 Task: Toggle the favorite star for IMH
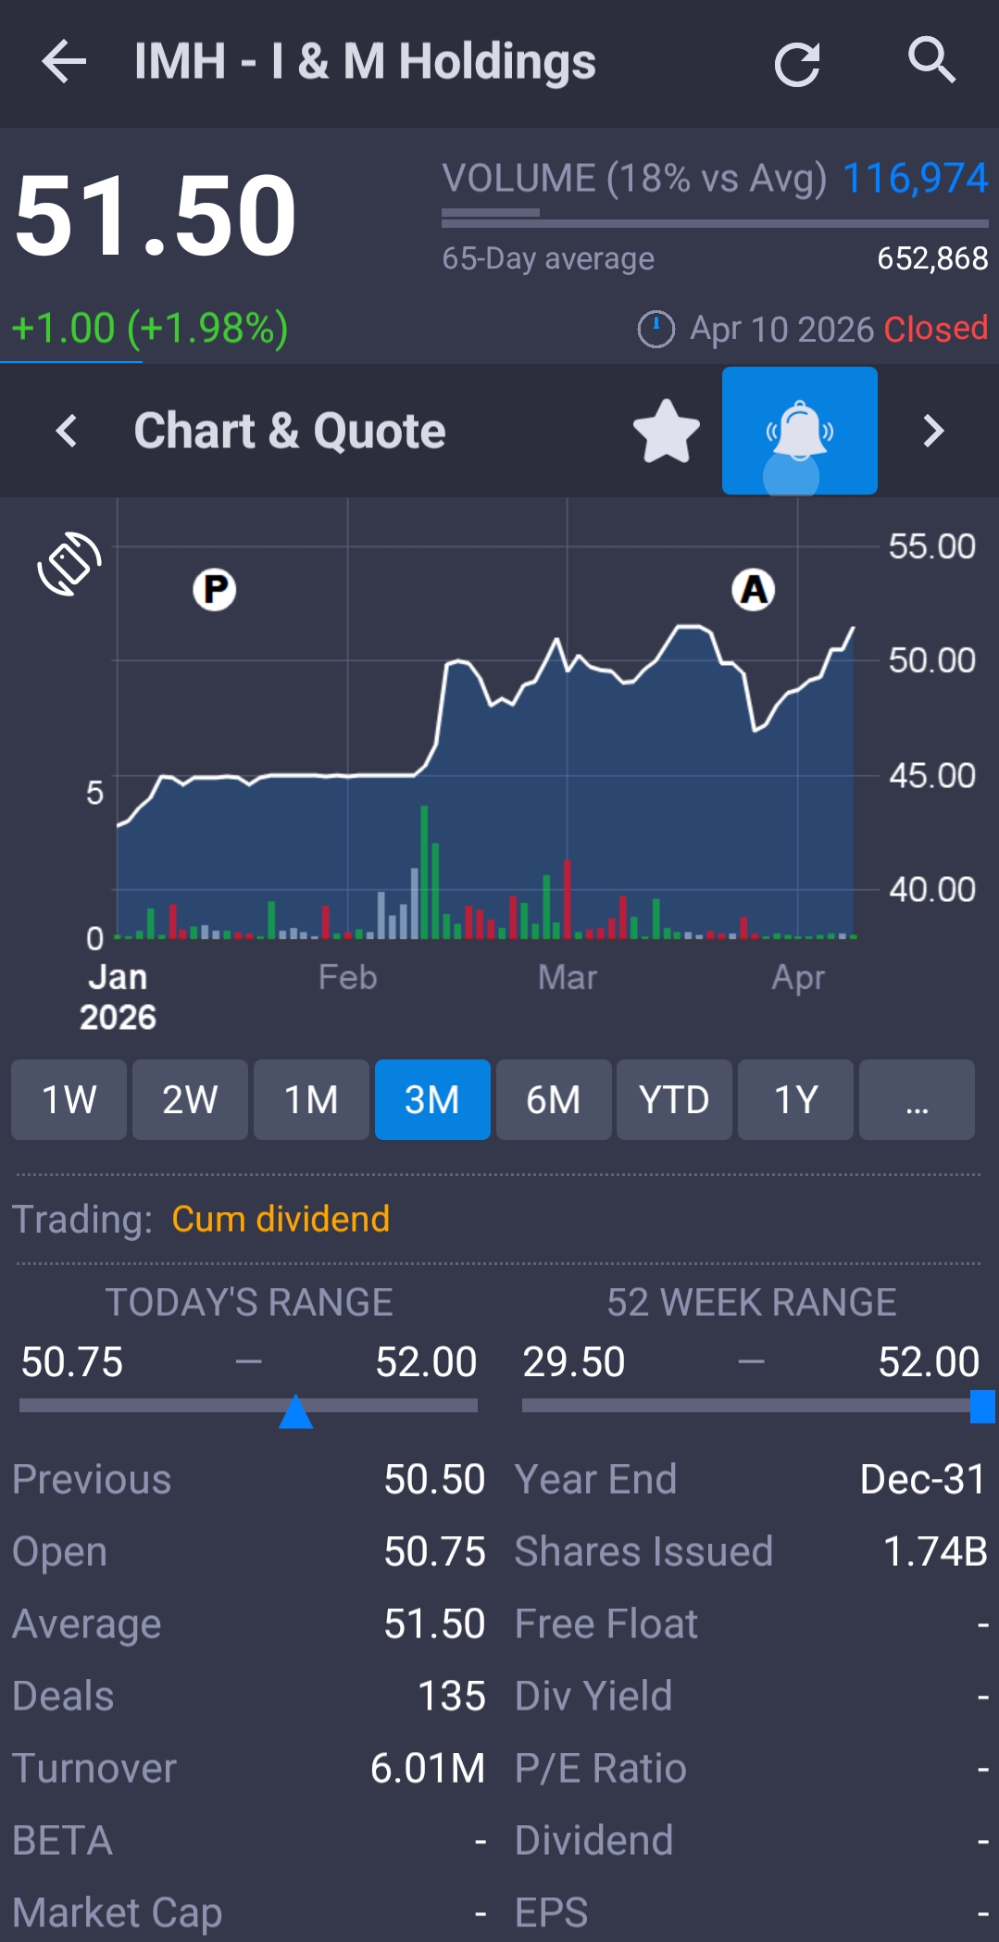(x=666, y=432)
